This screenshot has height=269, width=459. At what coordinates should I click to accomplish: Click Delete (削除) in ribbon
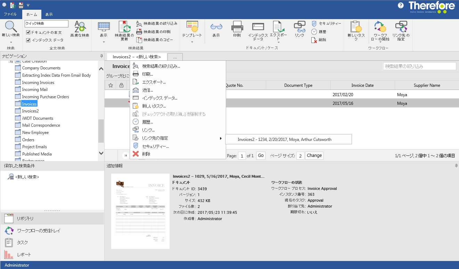point(319,40)
